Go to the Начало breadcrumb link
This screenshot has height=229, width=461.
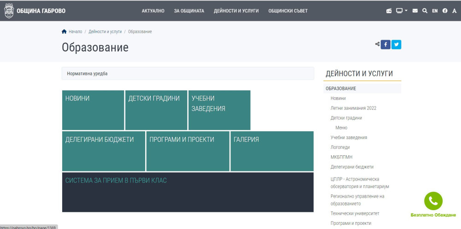(75, 32)
